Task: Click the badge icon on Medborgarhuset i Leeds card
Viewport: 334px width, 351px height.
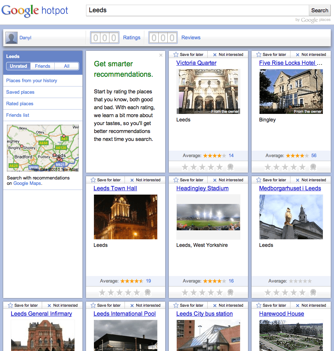Action: point(313,293)
